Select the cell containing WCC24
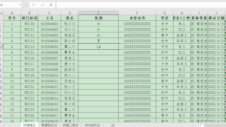Image resolution: width=226 pixels, height=127 pixels. [x=29, y=104]
